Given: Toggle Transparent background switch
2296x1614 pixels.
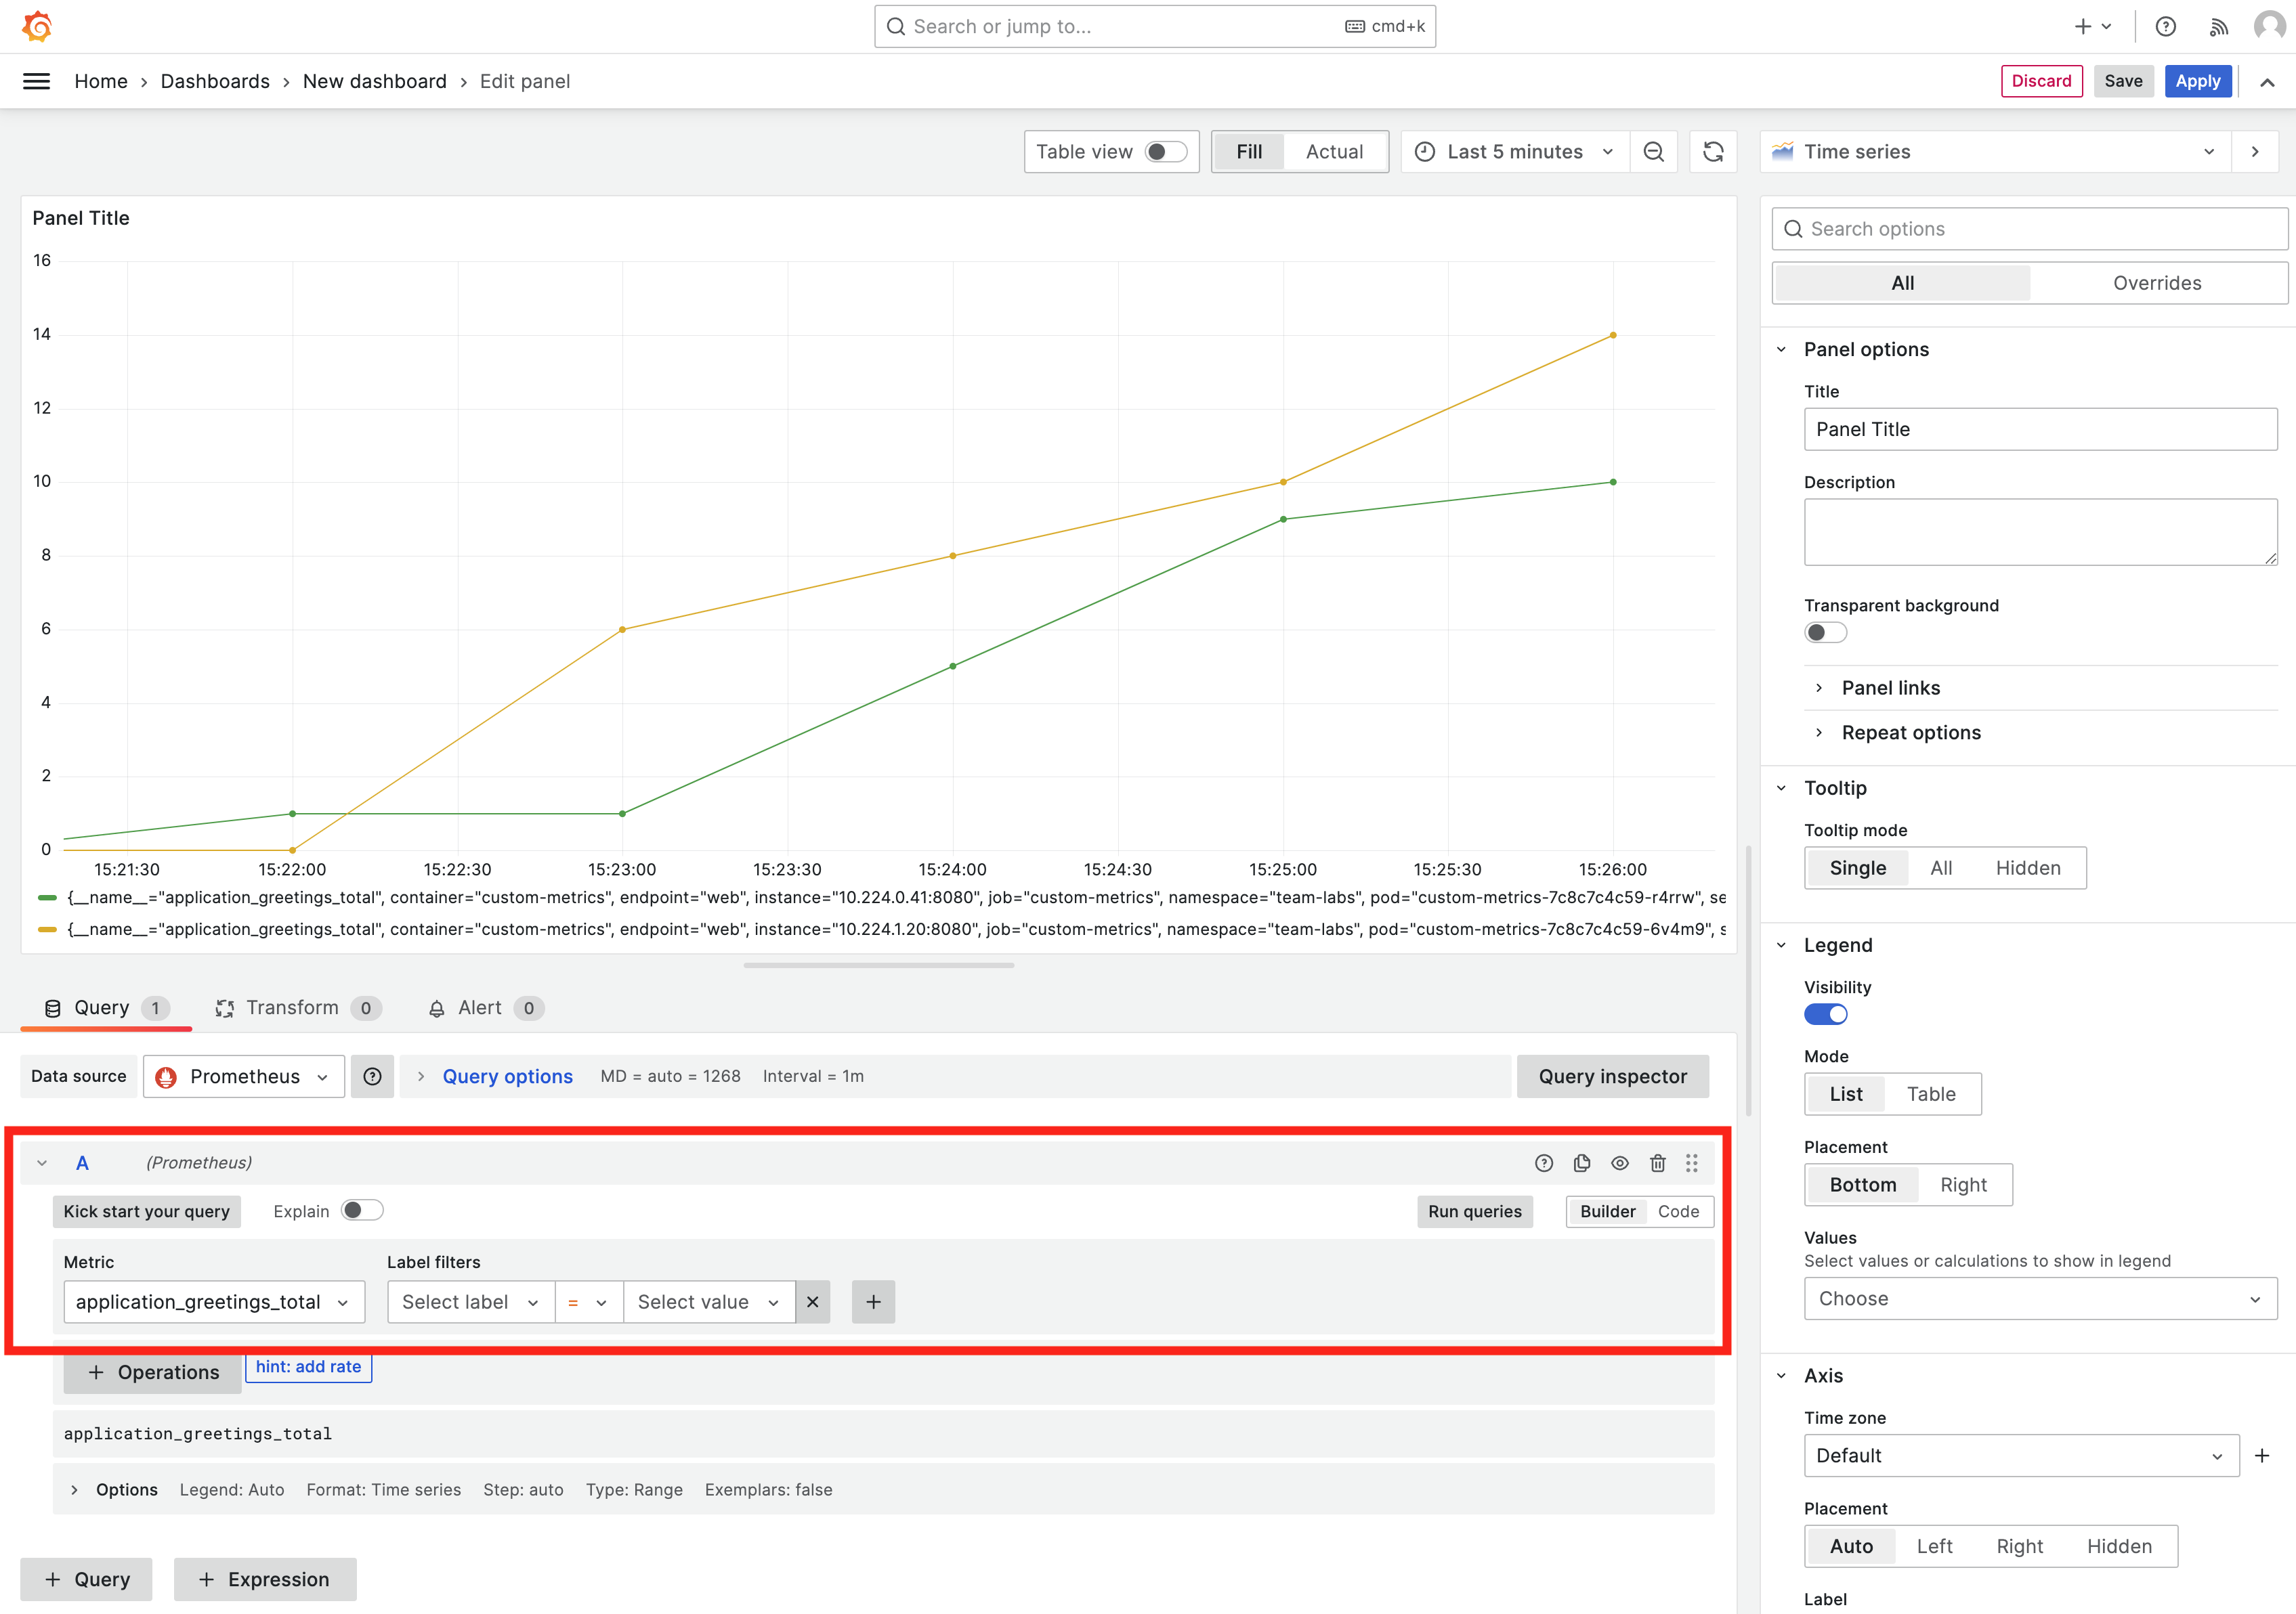Looking at the screenshot, I should coord(1825,632).
